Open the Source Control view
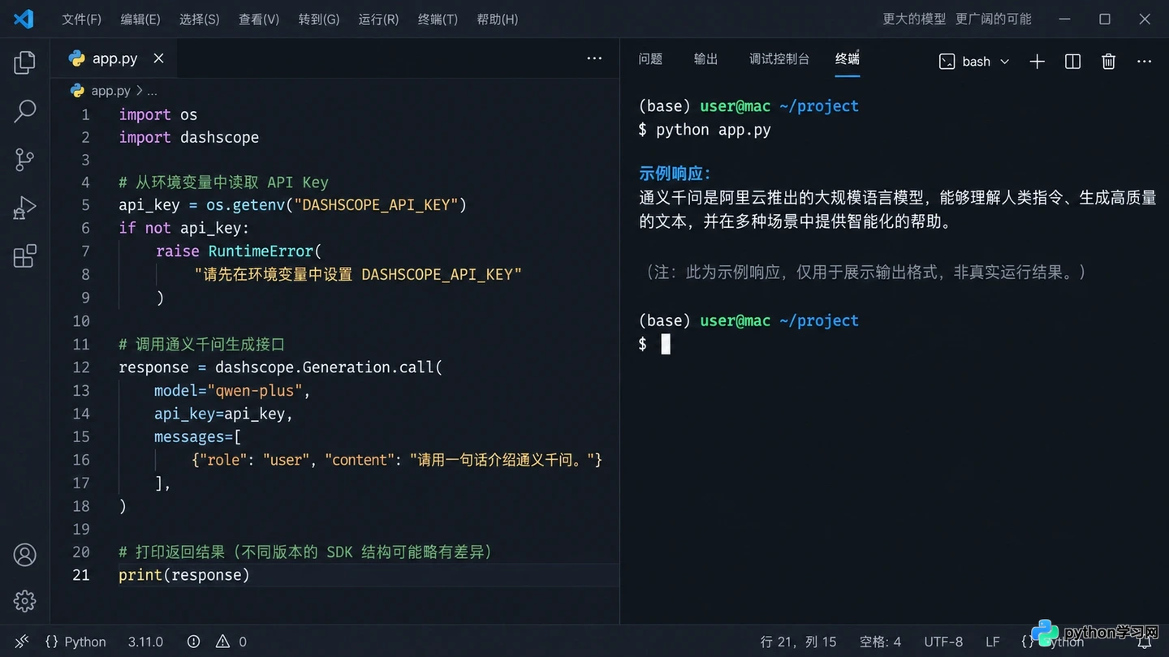Screen dimensions: 1169x657 click(25, 160)
